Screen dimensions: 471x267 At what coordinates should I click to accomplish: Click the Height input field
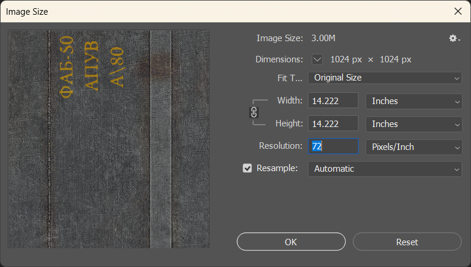333,124
